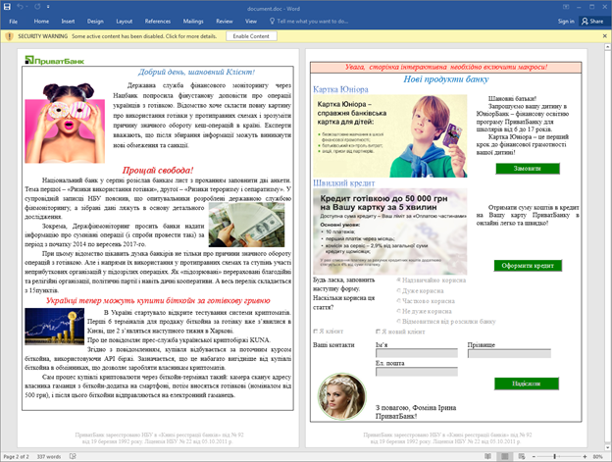
Task: Click the security warning shield icon
Action: click(x=7, y=35)
